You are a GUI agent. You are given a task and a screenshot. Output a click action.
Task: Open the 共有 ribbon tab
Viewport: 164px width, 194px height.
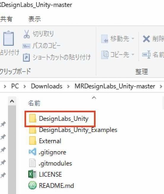[x=6, y=19]
